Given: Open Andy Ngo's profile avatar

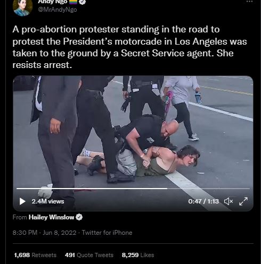Looking at the screenshot, I should (22, 7).
